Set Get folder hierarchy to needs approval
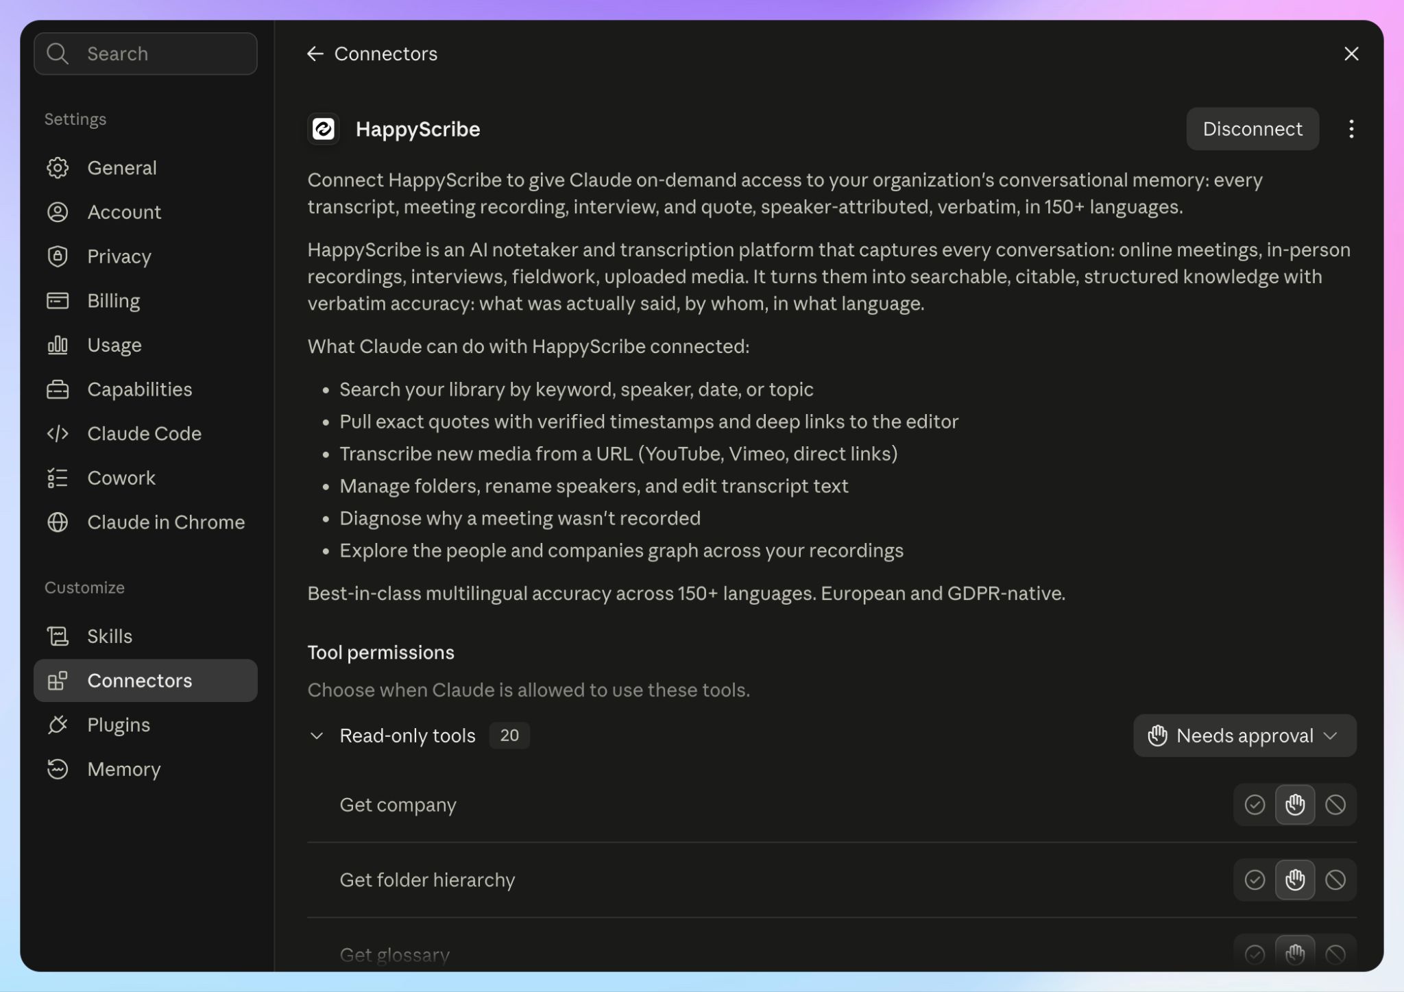Image resolution: width=1404 pixels, height=992 pixels. point(1295,880)
